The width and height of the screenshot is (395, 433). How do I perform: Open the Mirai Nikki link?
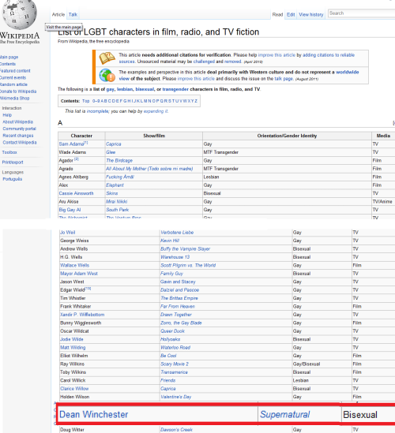[x=116, y=202]
